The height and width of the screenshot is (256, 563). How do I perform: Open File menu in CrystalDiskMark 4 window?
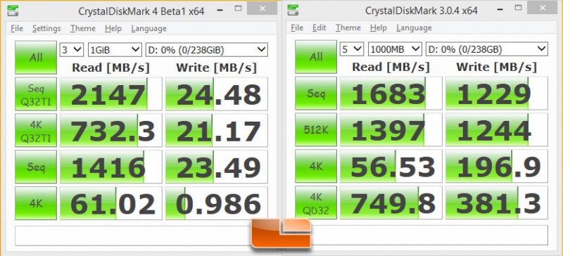pos(17,28)
